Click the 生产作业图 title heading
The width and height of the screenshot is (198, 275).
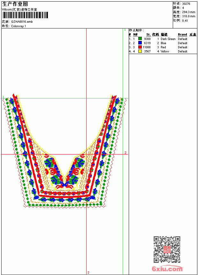click(x=15, y=4)
